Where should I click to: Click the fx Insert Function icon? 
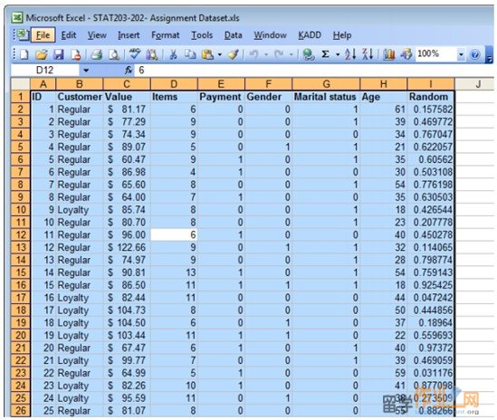point(129,70)
